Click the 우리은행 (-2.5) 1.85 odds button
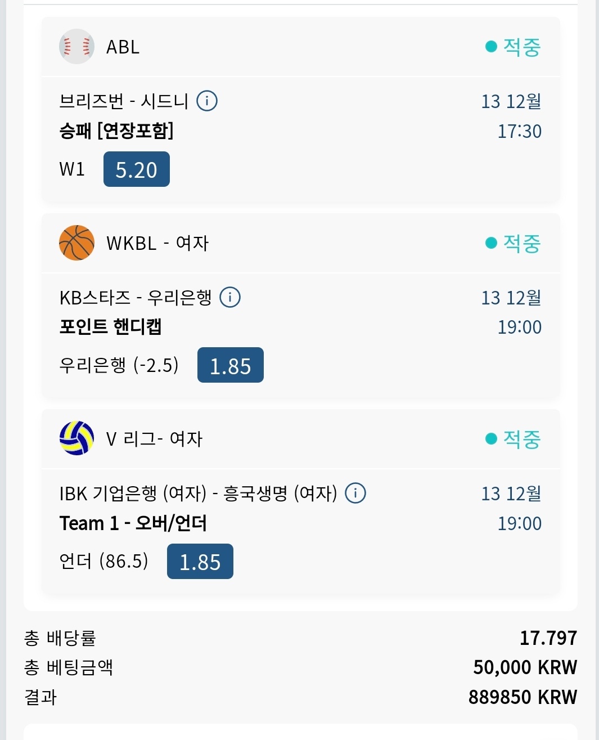Screen dimensions: 599x740 (231, 365)
